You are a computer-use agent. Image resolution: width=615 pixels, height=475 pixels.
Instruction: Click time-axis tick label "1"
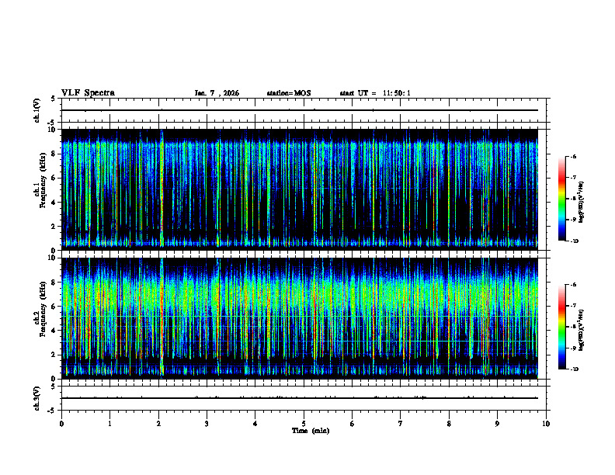click(109, 424)
